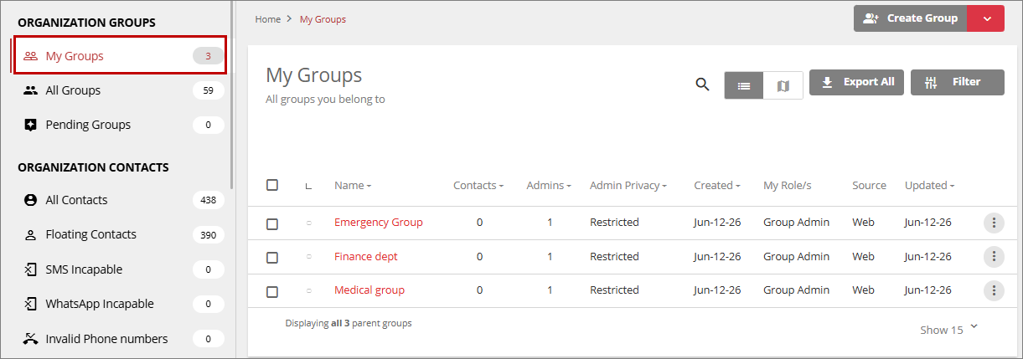This screenshot has height=359, width=1023.
Task: Select the Finance dept checkbox
Action: [x=272, y=258]
